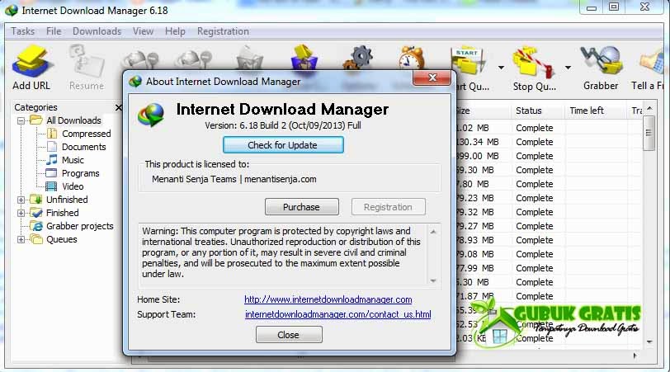
Task: Select the row with size 399.00 MB
Action: (x=549, y=156)
